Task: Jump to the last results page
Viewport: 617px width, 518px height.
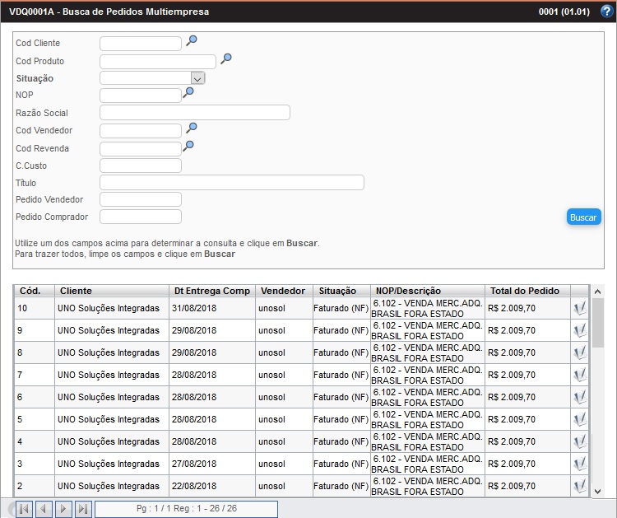Action: [83, 509]
